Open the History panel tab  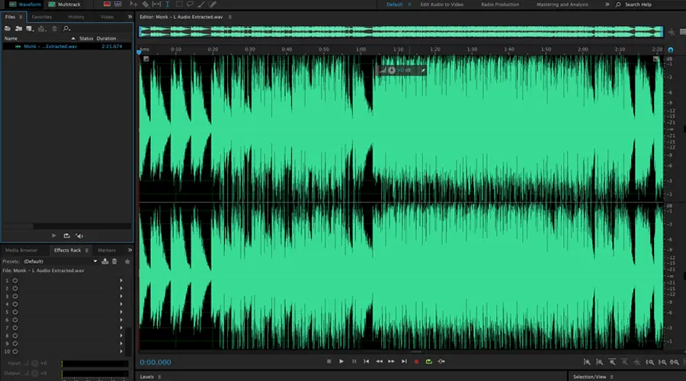pos(76,17)
